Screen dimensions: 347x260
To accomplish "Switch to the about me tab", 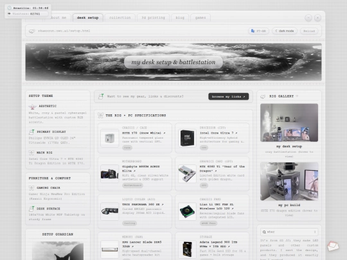I will 58,18.
